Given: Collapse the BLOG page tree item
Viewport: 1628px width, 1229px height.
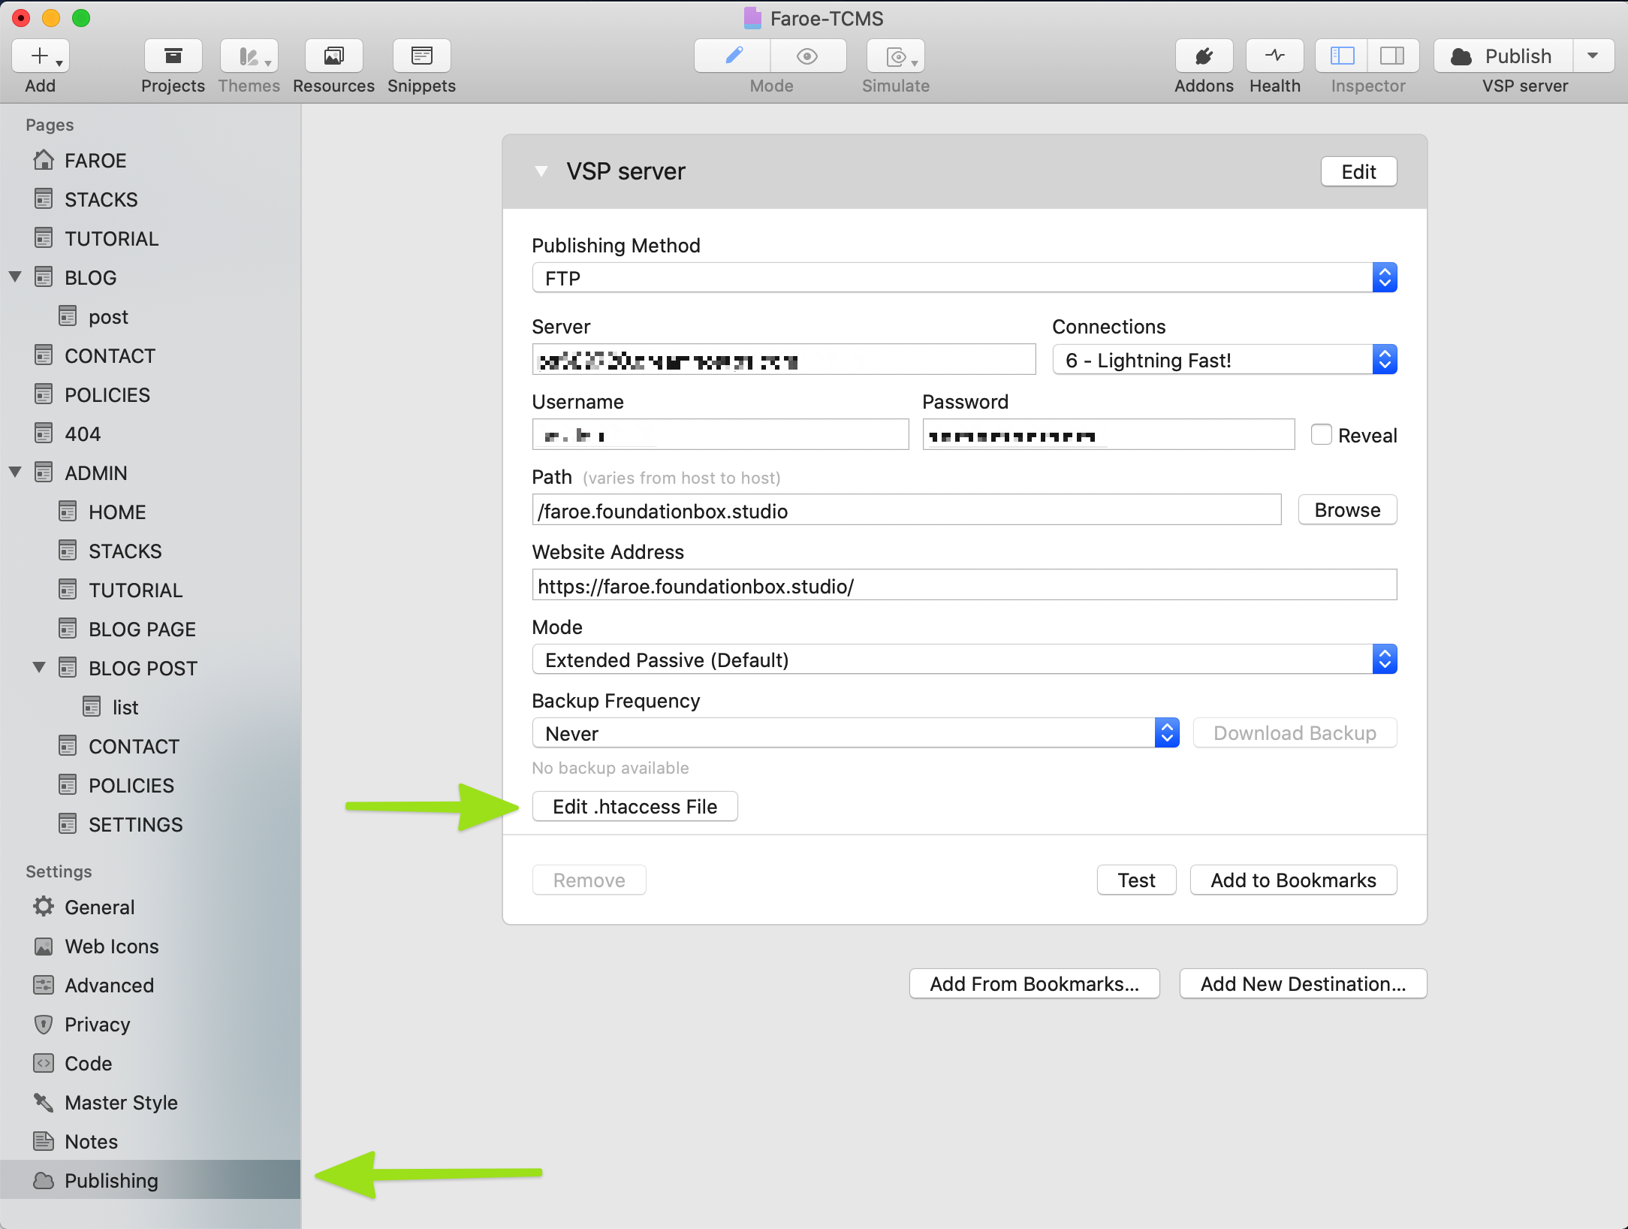Looking at the screenshot, I should point(15,277).
